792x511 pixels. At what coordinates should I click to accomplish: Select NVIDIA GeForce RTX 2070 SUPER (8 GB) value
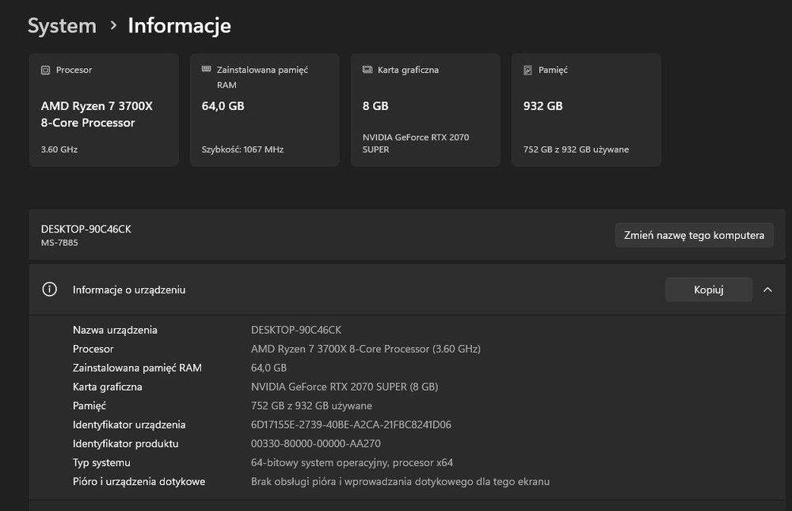click(345, 387)
